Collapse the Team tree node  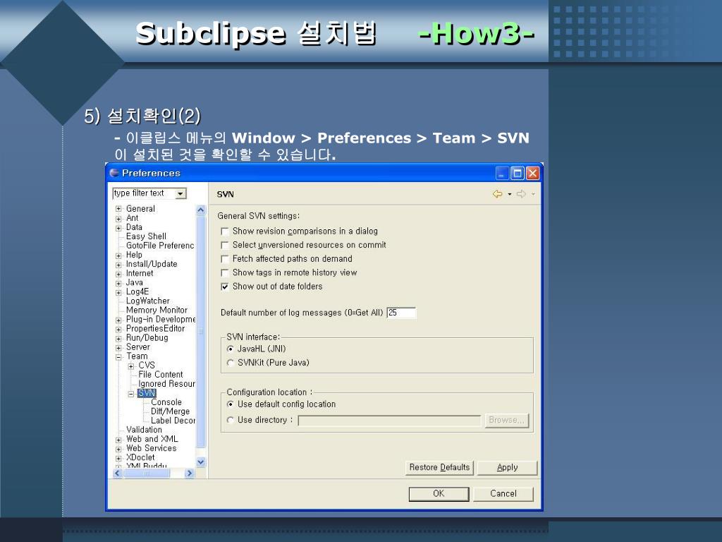118,356
